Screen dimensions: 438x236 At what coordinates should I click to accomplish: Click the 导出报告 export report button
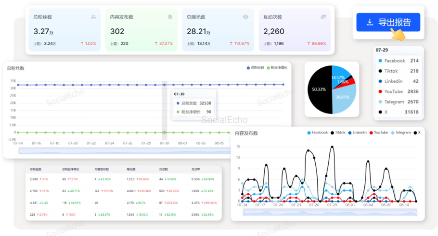tap(388, 22)
